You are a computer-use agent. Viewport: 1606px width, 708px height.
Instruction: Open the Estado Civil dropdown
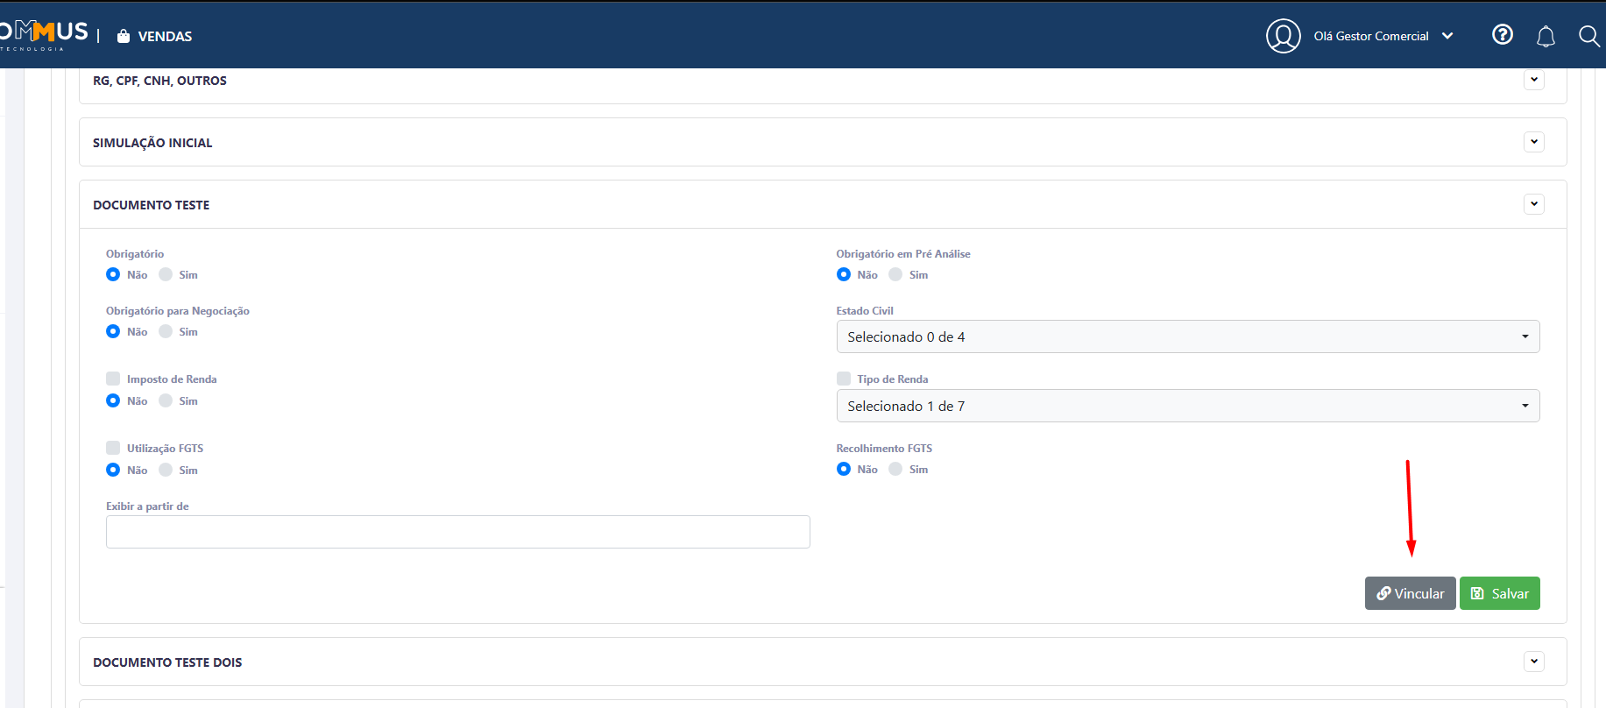click(x=1188, y=336)
